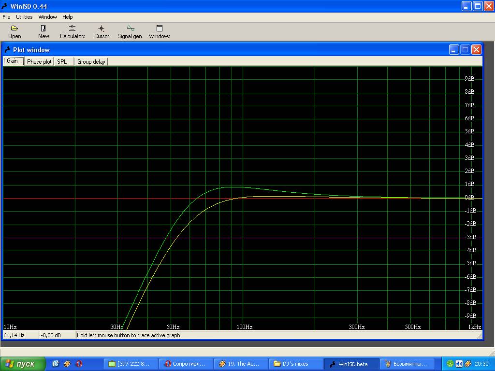Switch to DJ's mixes taskbar window
The width and height of the screenshot is (495, 371).
tap(295, 364)
